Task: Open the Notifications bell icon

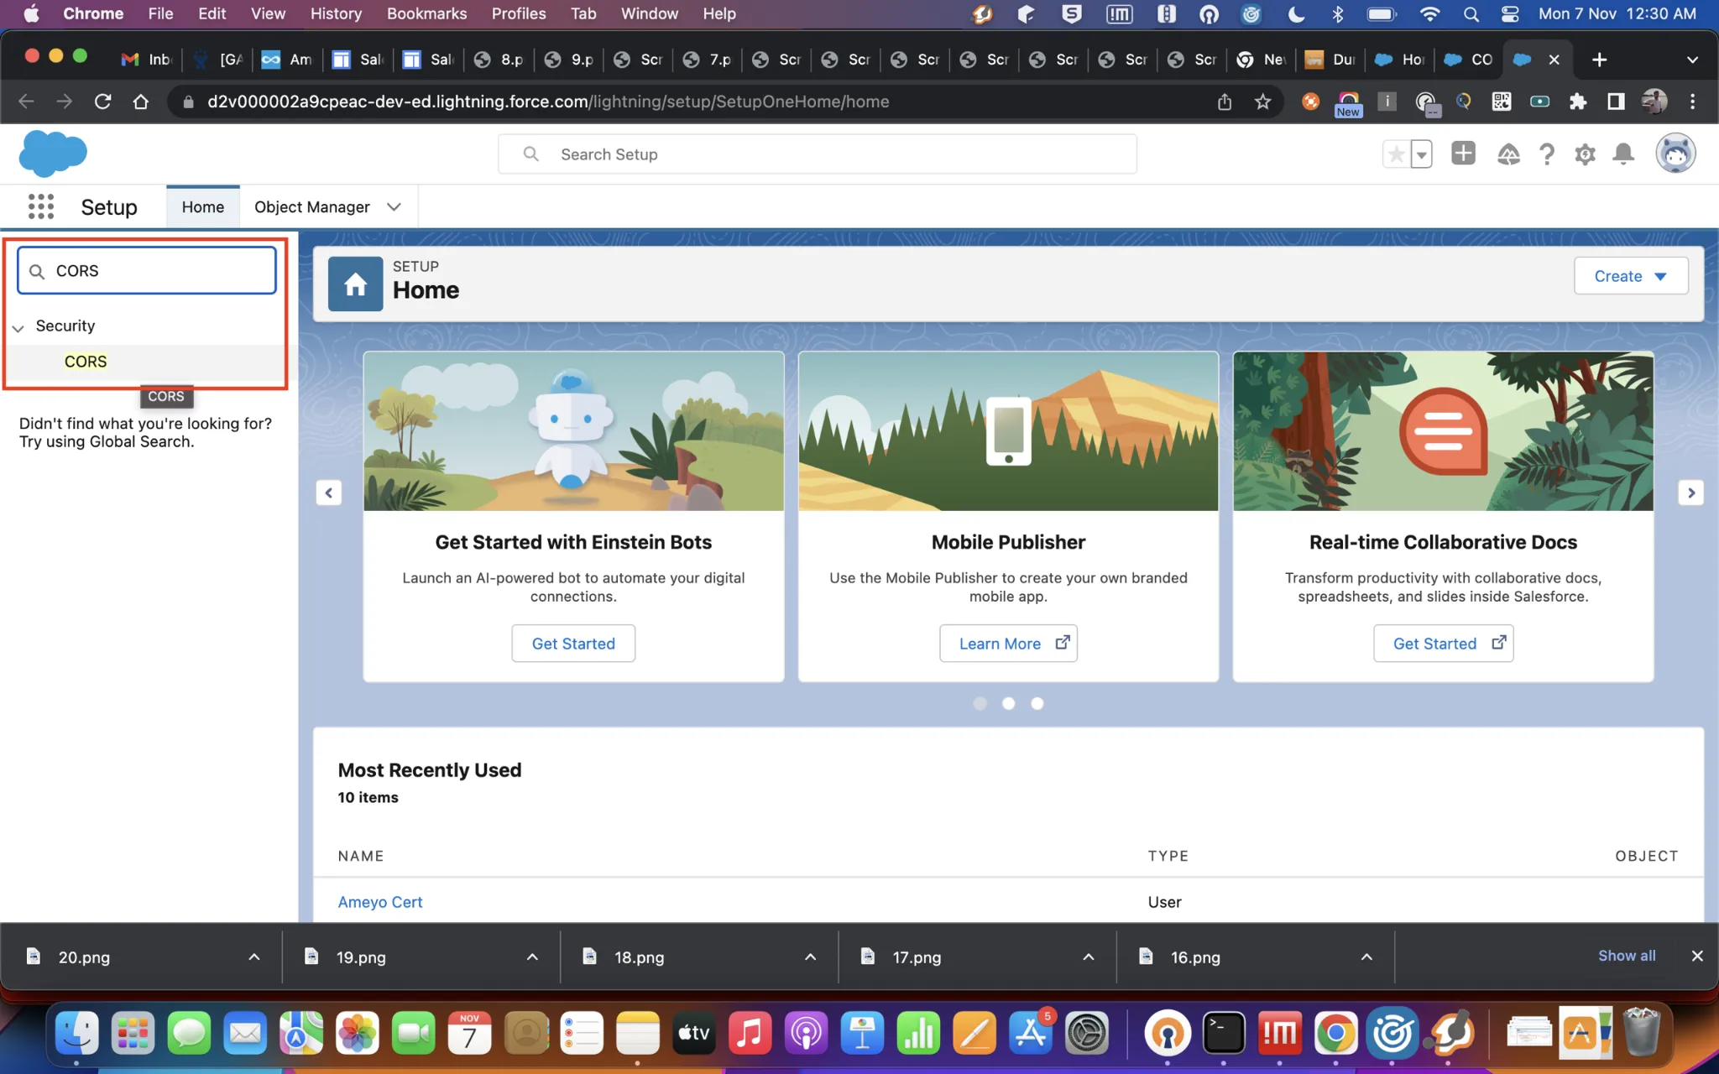Action: point(1623,154)
